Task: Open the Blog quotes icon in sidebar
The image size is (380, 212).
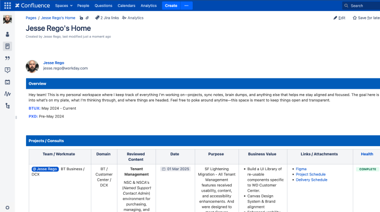Action: click(7, 58)
